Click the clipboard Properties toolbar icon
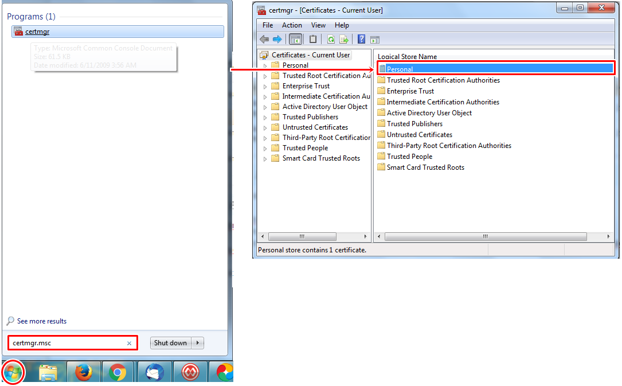The image size is (622, 386). [x=313, y=39]
